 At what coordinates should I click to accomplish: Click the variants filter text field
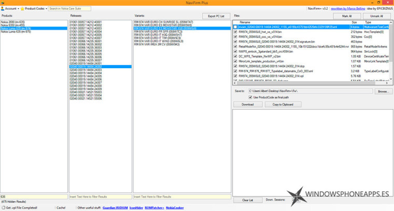click(x=182, y=197)
